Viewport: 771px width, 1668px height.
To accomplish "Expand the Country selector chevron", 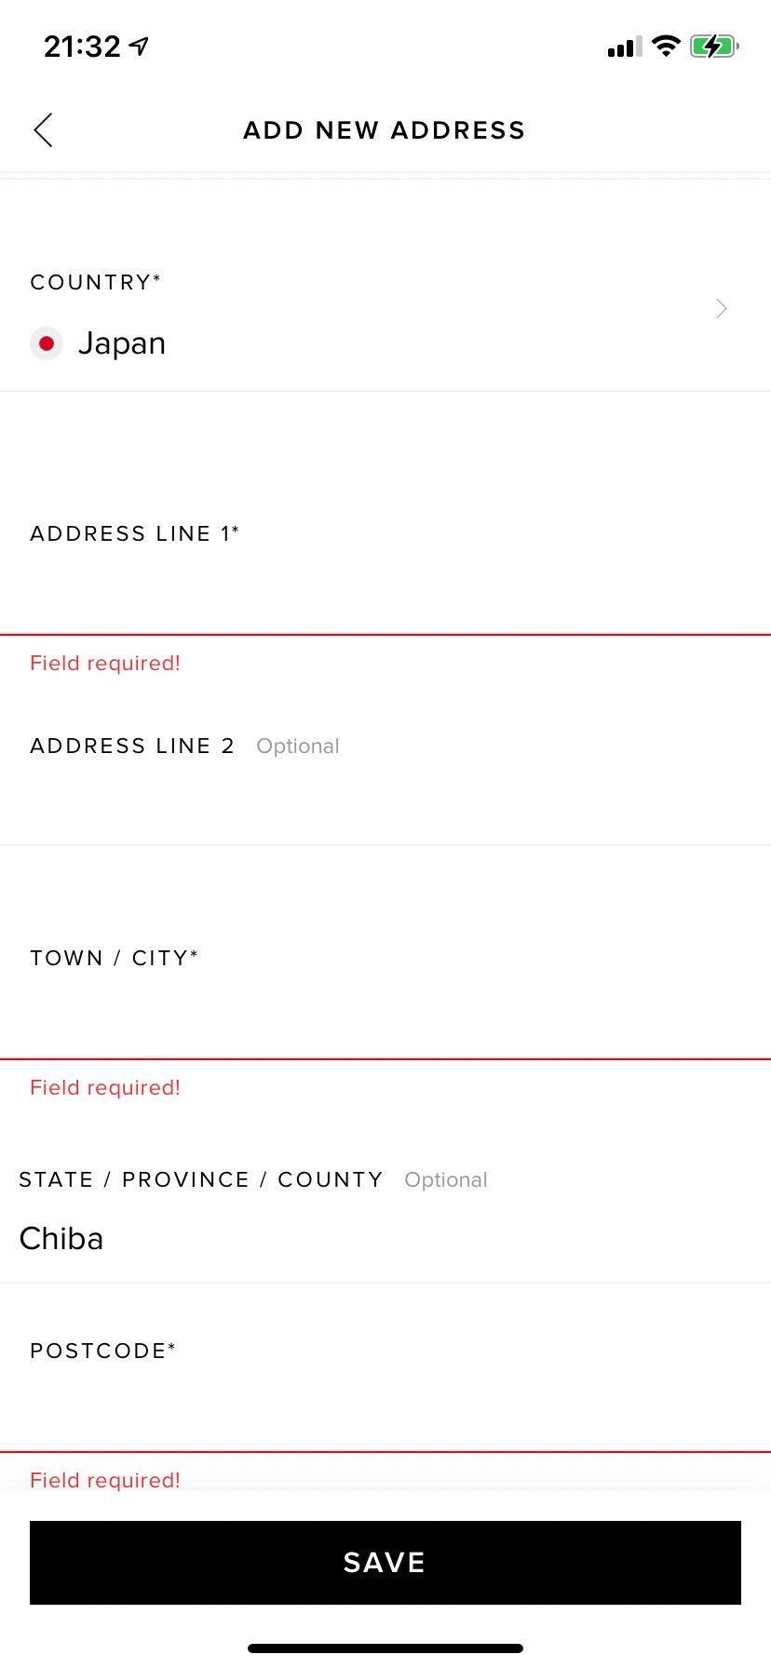I will (722, 309).
